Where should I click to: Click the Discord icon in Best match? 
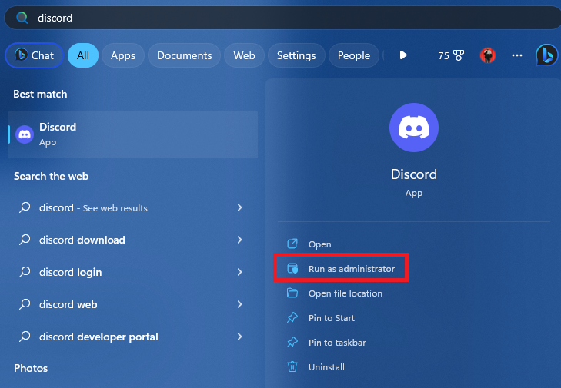coord(25,134)
